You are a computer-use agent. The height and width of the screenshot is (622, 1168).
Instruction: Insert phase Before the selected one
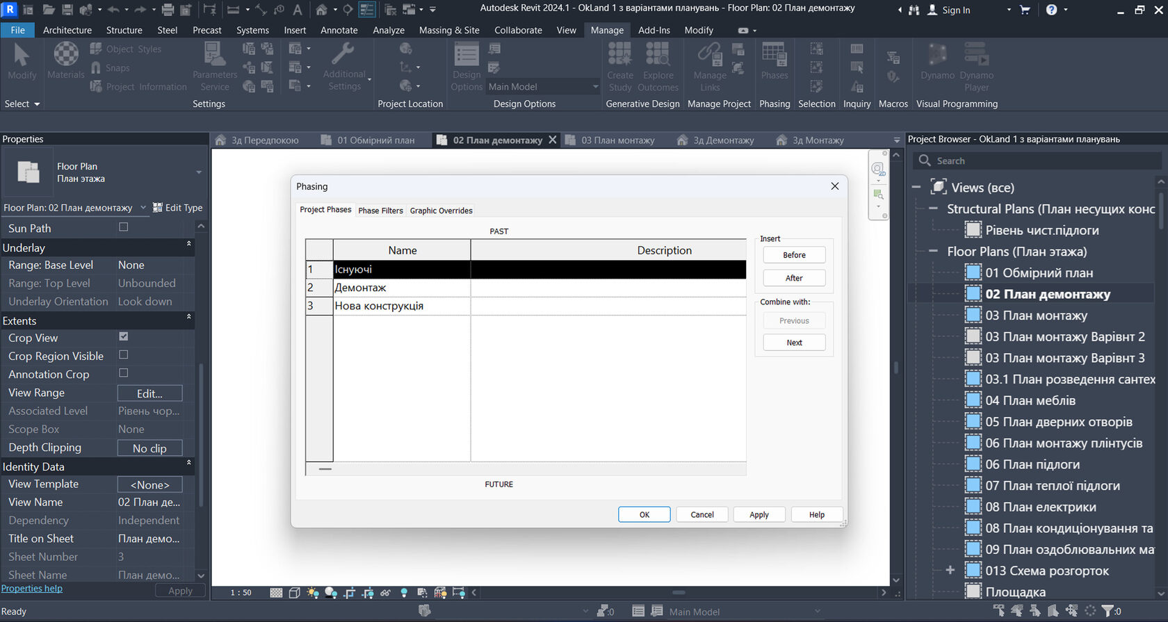pos(794,255)
